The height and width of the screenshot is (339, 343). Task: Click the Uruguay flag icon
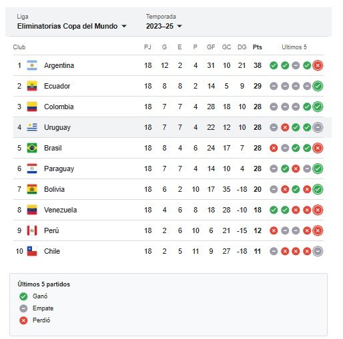32,127
